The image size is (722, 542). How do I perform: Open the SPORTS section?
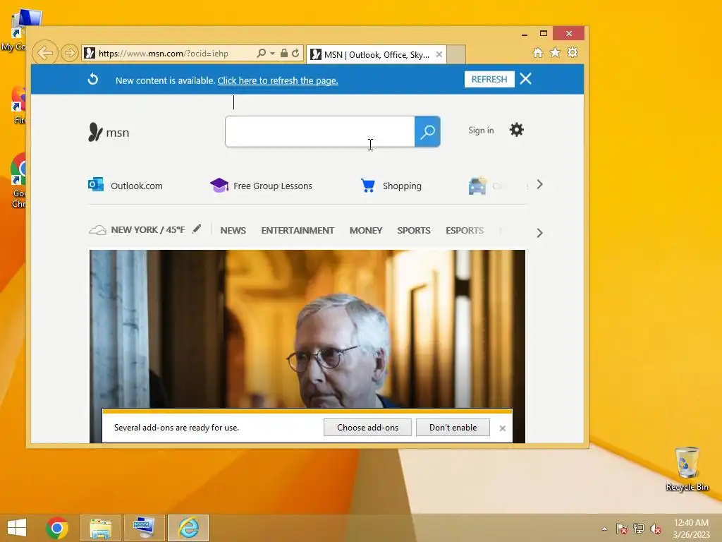tap(413, 231)
